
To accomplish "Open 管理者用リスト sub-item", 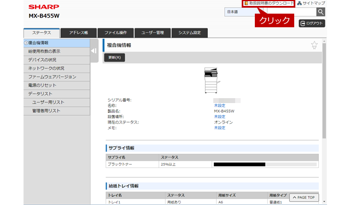I will pos(57,111).
